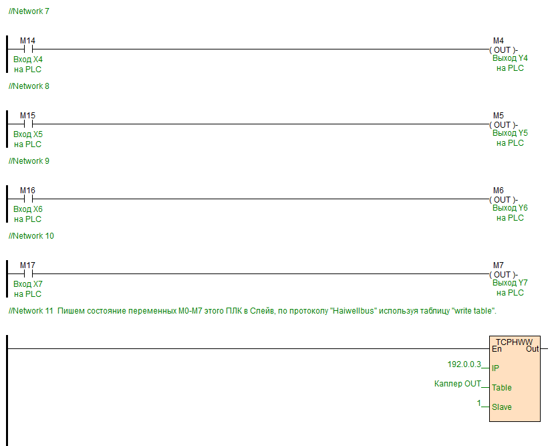Select the Network 9 comment line
552x446 pixels.
point(29,161)
